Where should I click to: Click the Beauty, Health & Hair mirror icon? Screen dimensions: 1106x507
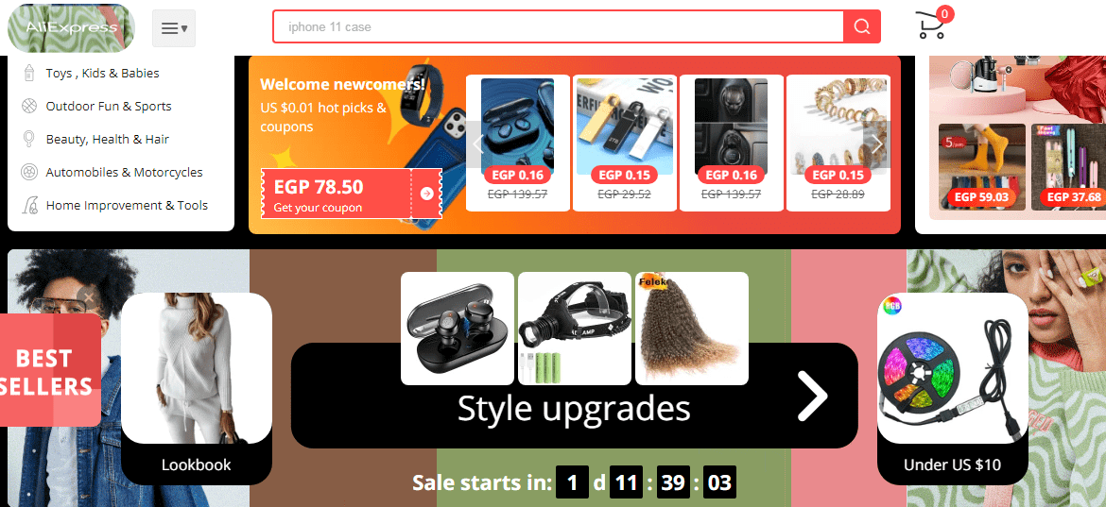29,139
